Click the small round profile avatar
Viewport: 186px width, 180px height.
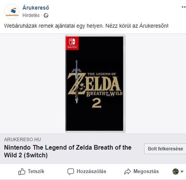coord(176,171)
